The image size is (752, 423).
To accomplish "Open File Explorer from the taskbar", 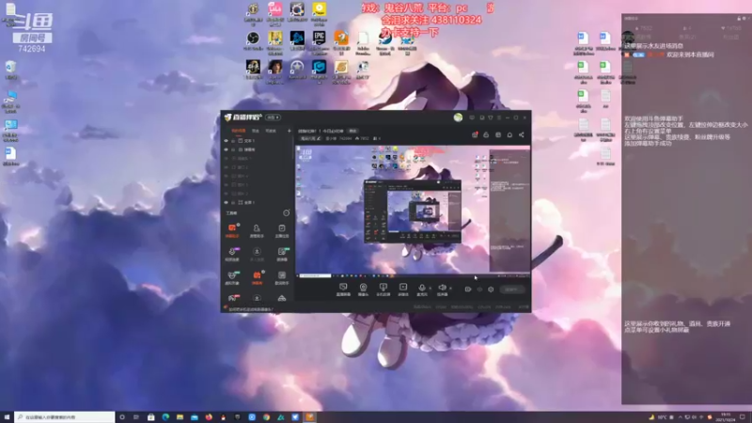I will [180, 417].
